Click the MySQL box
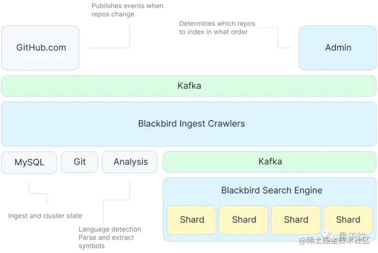This screenshot has height=253, width=378. (x=29, y=162)
